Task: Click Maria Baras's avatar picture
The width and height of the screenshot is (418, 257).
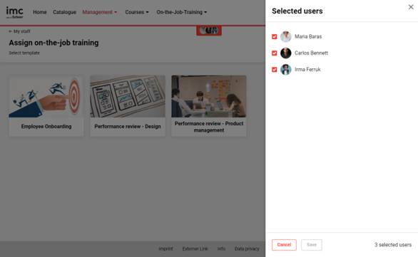Action: coord(285,37)
